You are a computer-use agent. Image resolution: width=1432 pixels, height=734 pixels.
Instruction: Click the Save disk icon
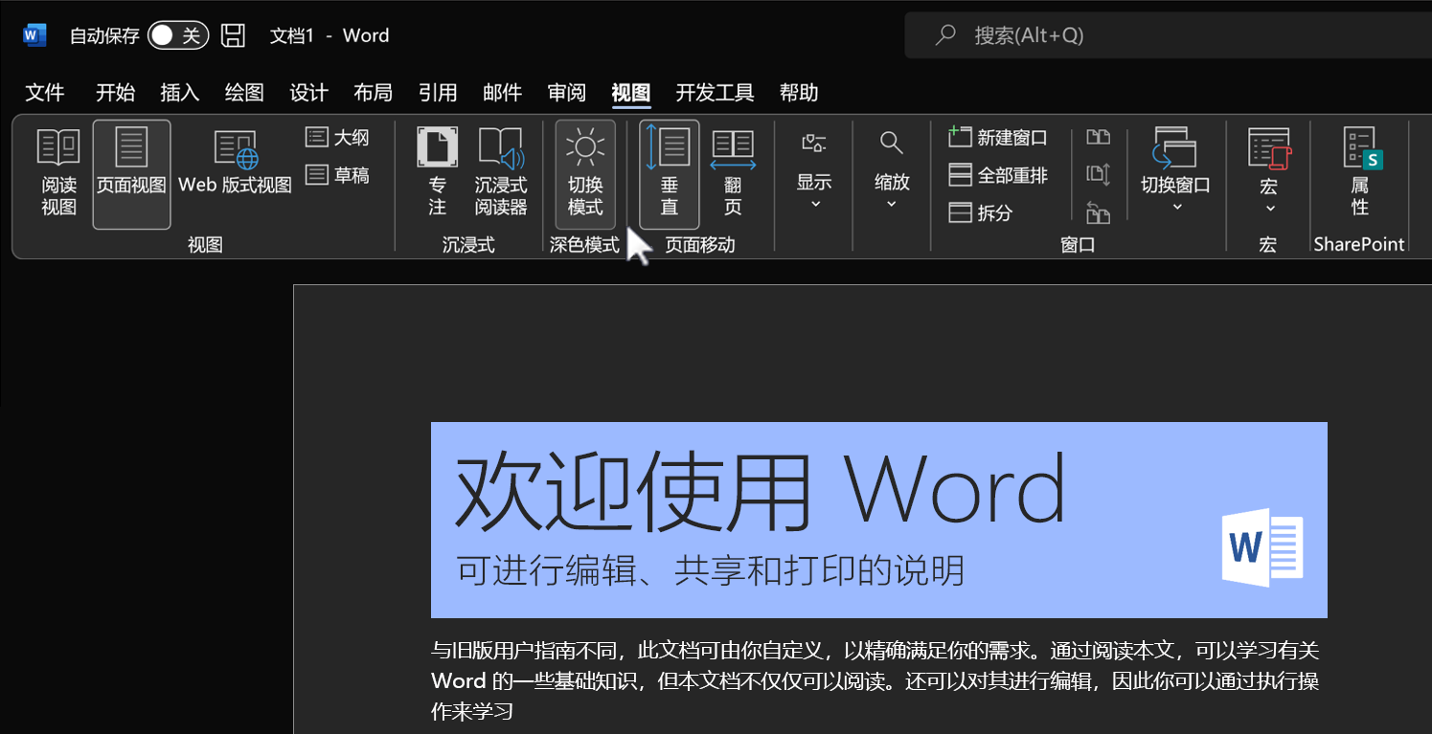click(233, 35)
